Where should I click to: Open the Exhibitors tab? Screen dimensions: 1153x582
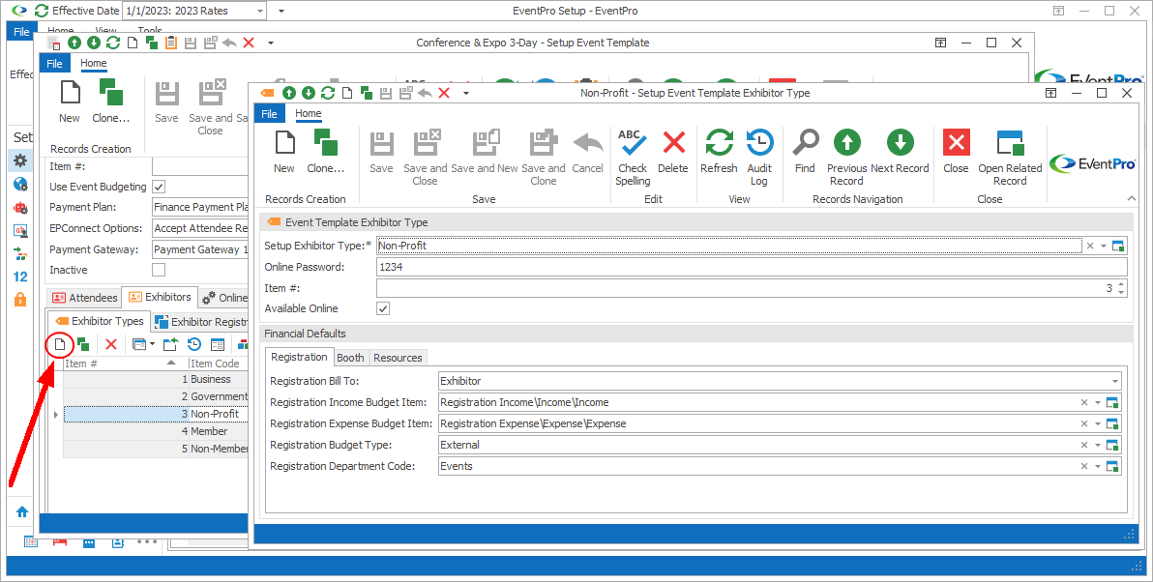pyautogui.click(x=160, y=297)
